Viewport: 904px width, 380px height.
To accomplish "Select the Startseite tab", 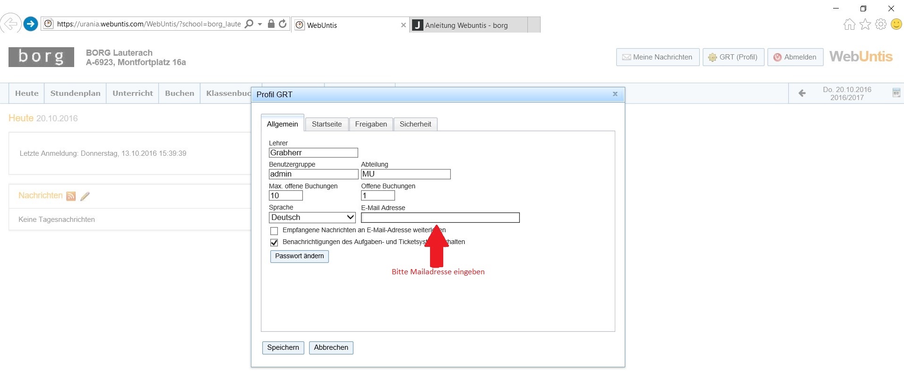I will pyautogui.click(x=327, y=124).
